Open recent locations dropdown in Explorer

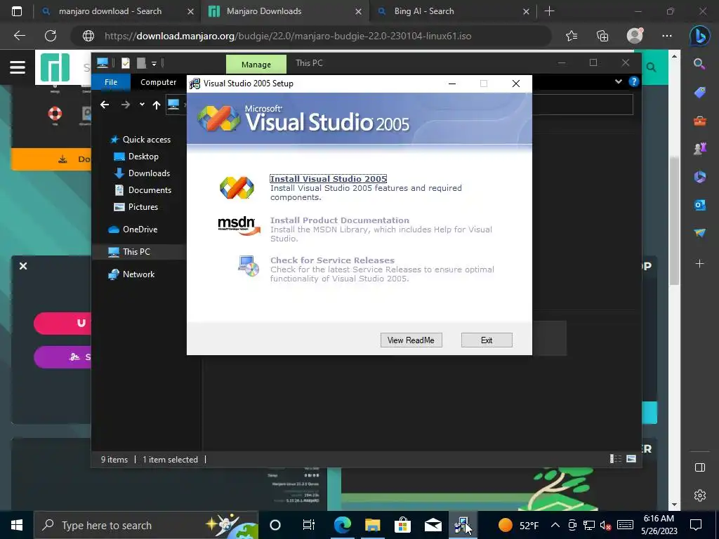(142, 105)
